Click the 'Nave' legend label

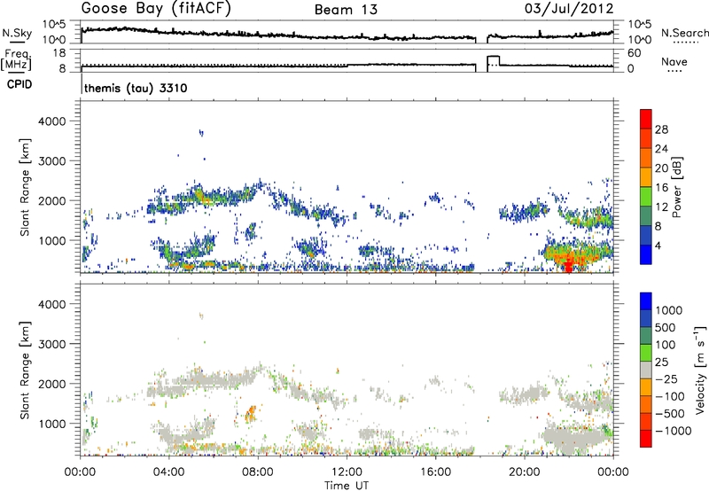(x=674, y=62)
